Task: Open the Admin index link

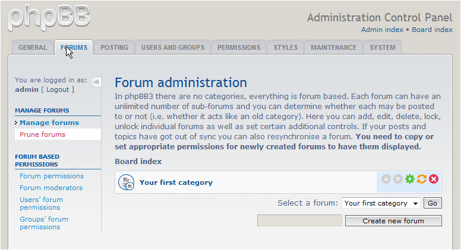Action: coord(382,30)
